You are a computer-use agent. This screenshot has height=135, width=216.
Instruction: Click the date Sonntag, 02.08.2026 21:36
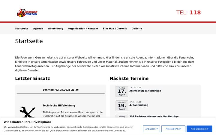61,90
